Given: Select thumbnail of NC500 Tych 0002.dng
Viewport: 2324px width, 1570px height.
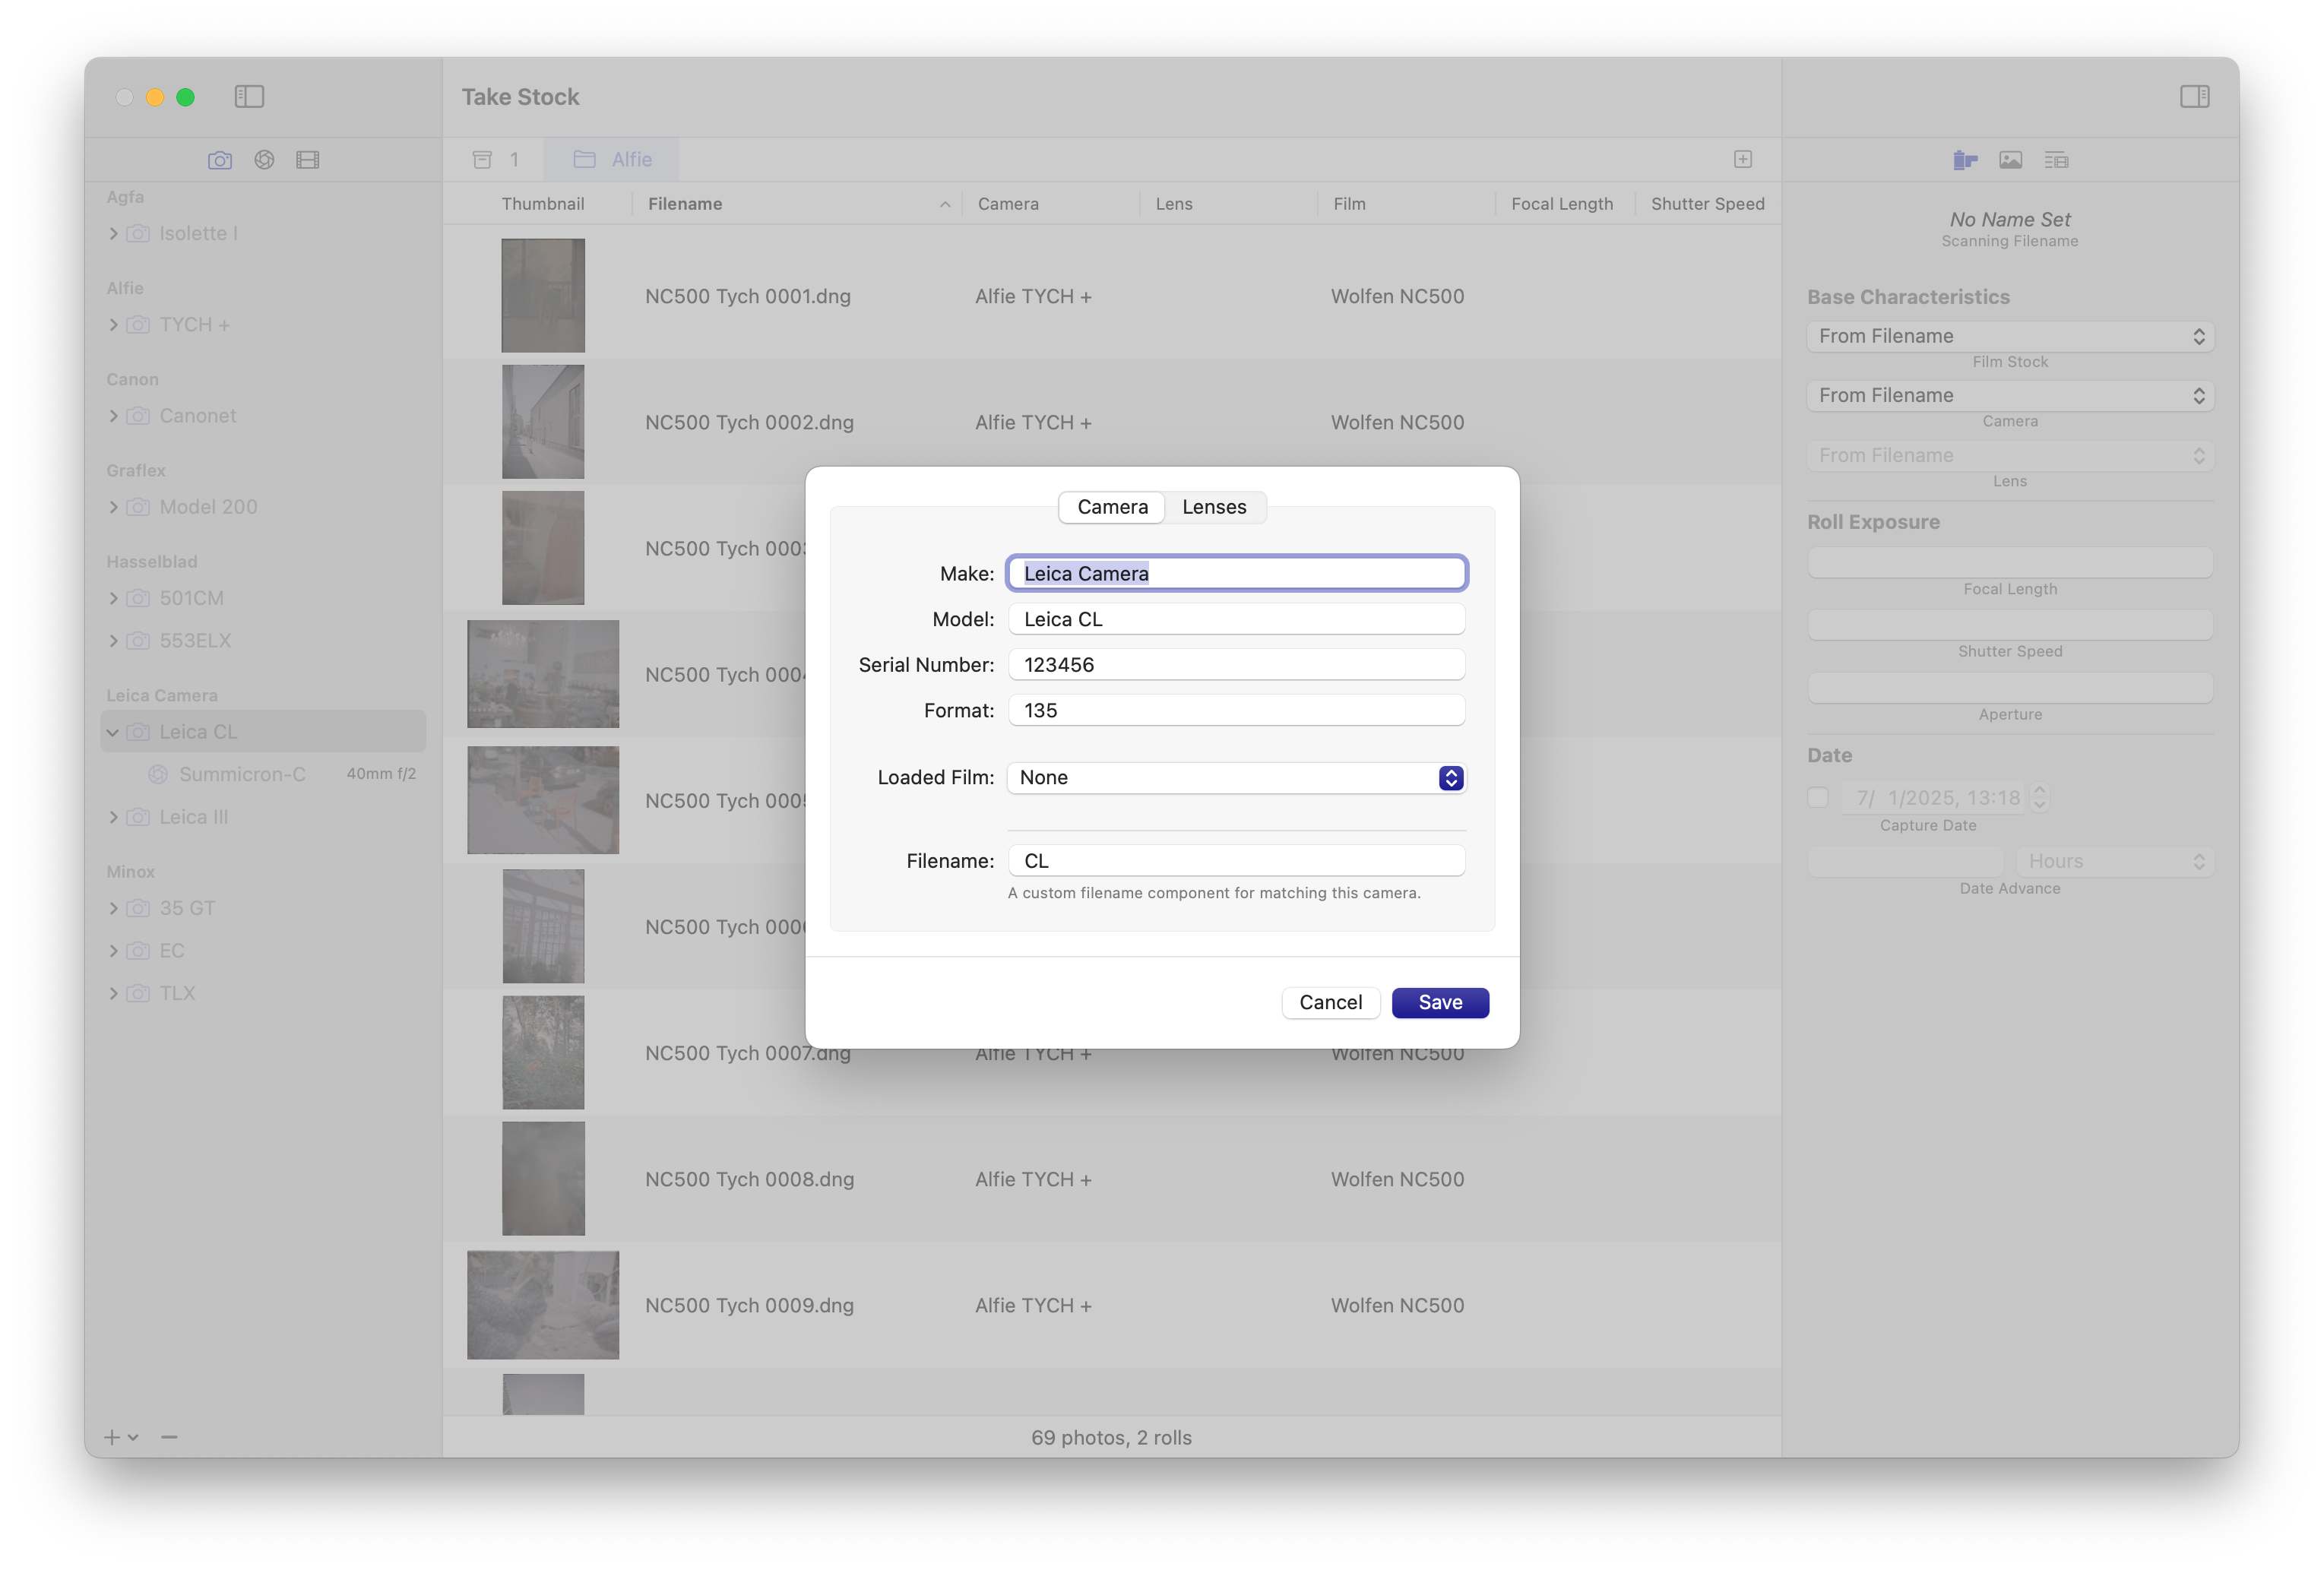Looking at the screenshot, I should [543, 422].
